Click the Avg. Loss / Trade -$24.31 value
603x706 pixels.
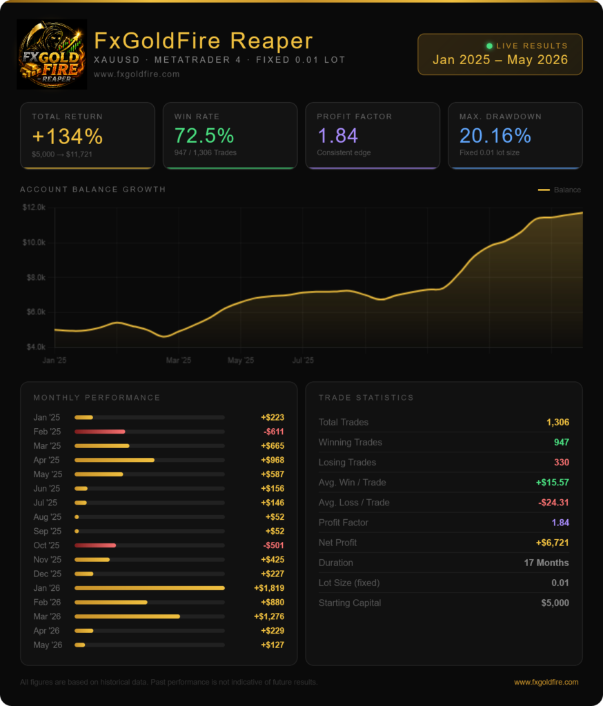pos(553,503)
